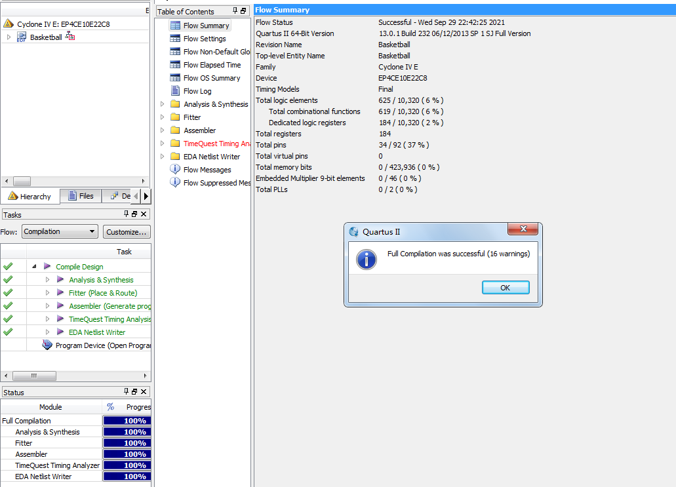Image resolution: width=676 pixels, height=487 pixels.
Task: Open the Flow Summary table icon
Action: [175, 26]
